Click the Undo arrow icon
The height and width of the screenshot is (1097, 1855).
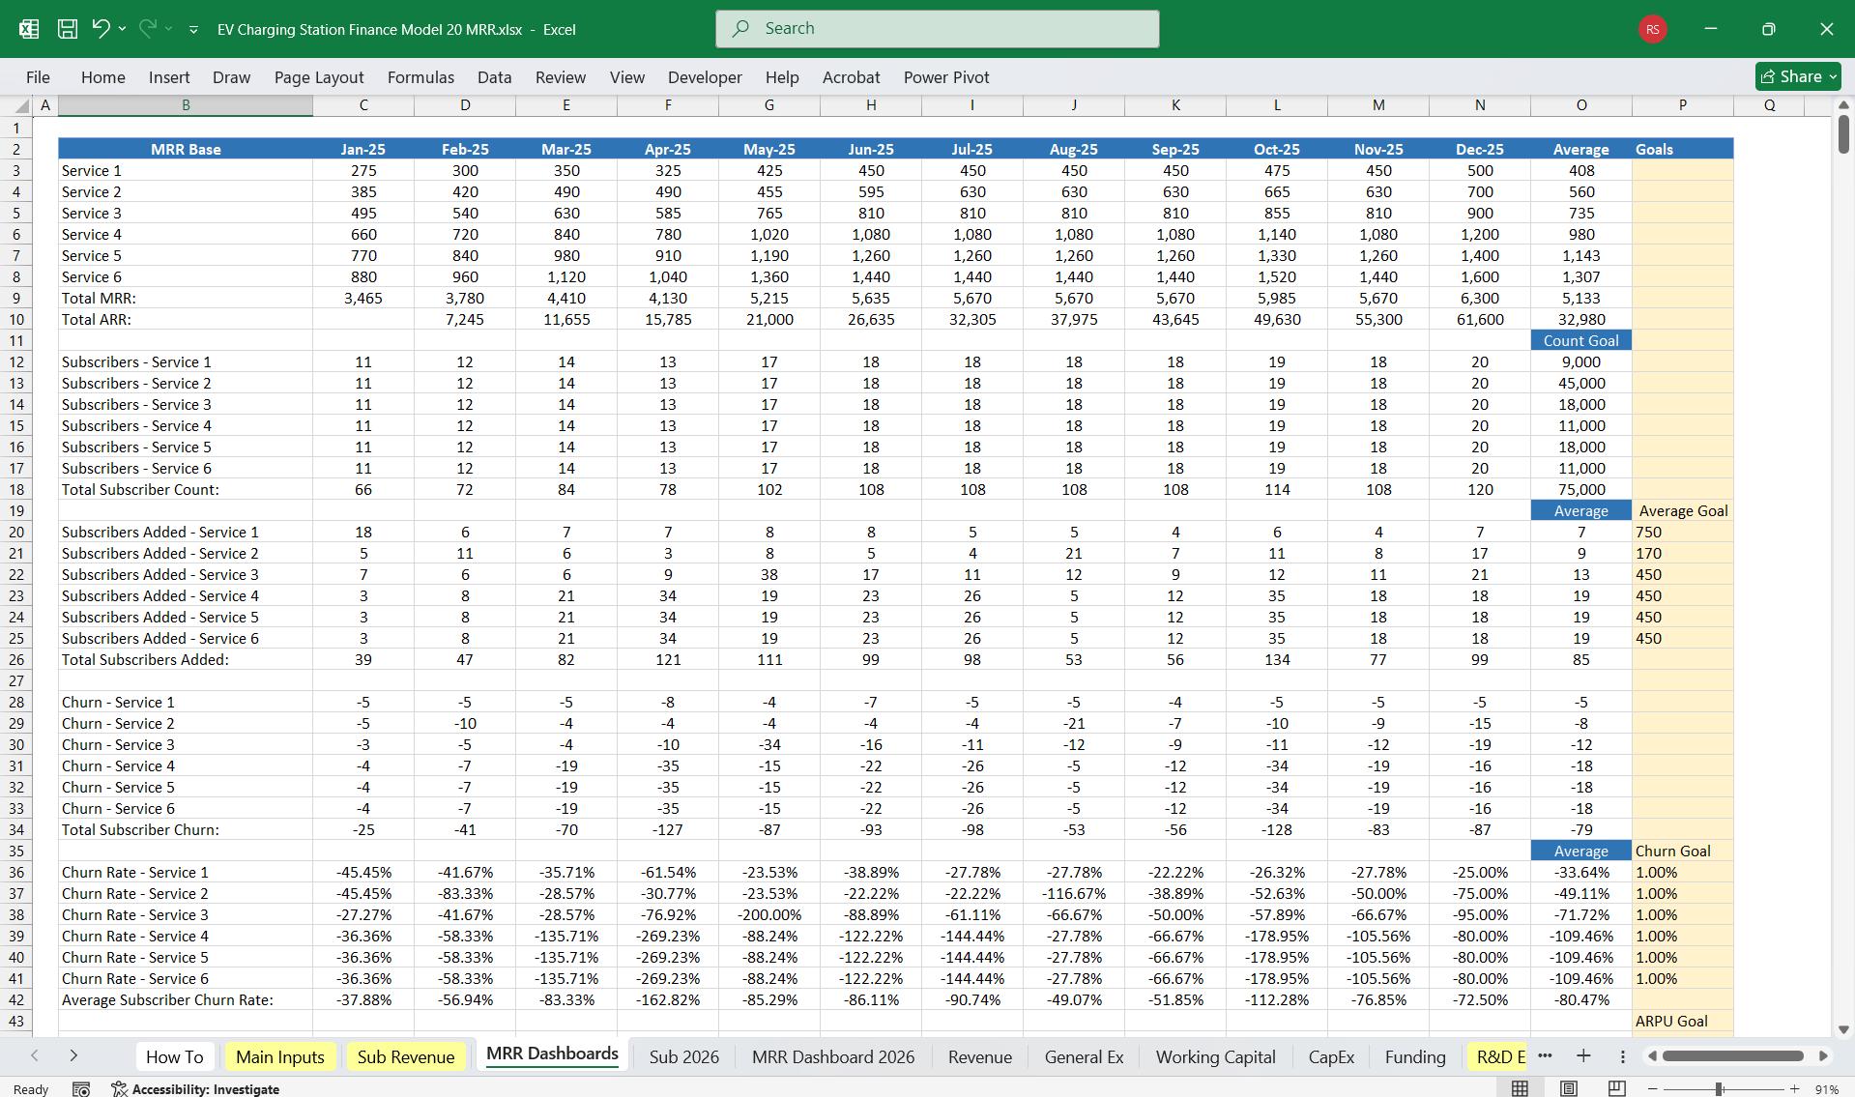[101, 29]
